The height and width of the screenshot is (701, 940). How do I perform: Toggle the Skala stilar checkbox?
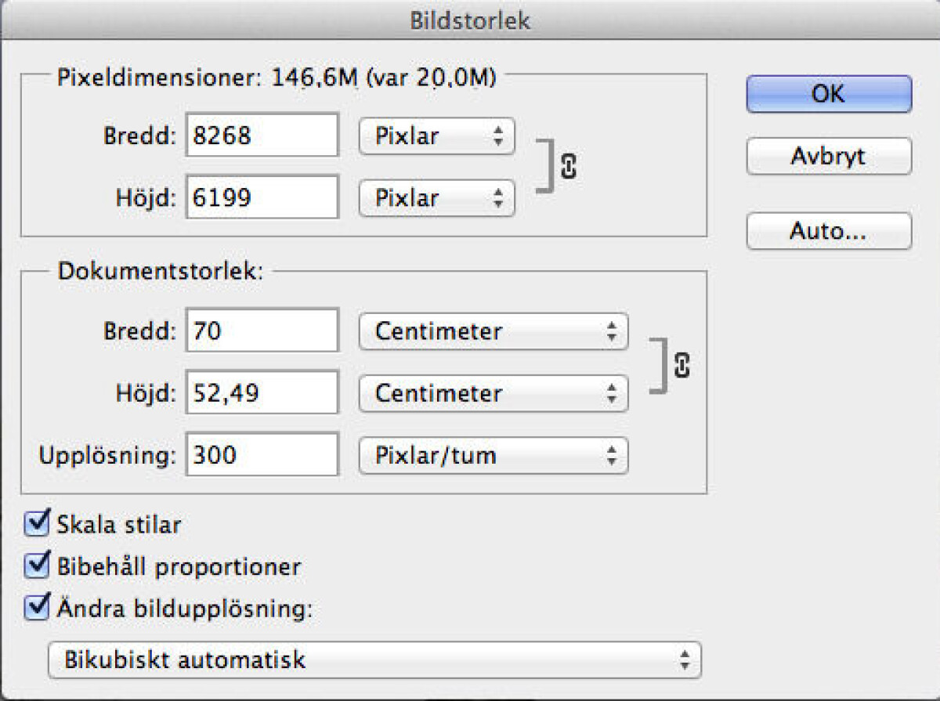pyautogui.click(x=38, y=523)
